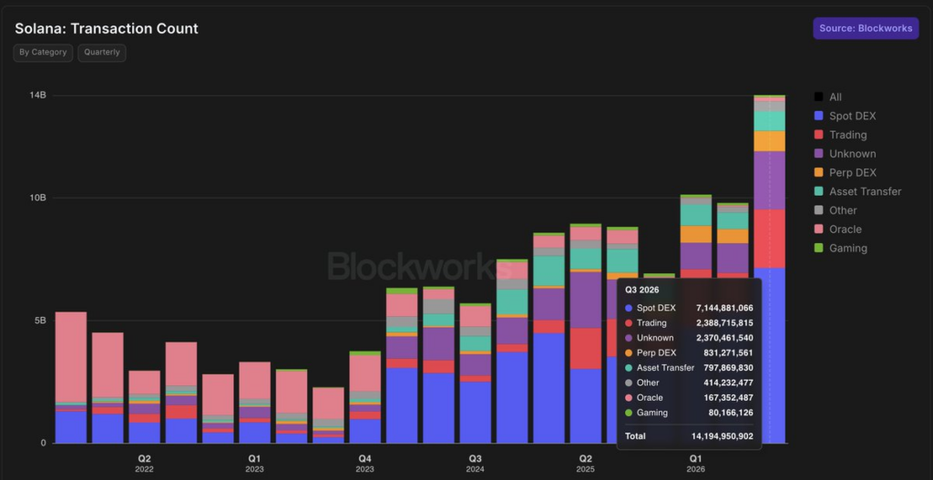
Task: Click the red Trading legend swatch
Action: [819, 135]
